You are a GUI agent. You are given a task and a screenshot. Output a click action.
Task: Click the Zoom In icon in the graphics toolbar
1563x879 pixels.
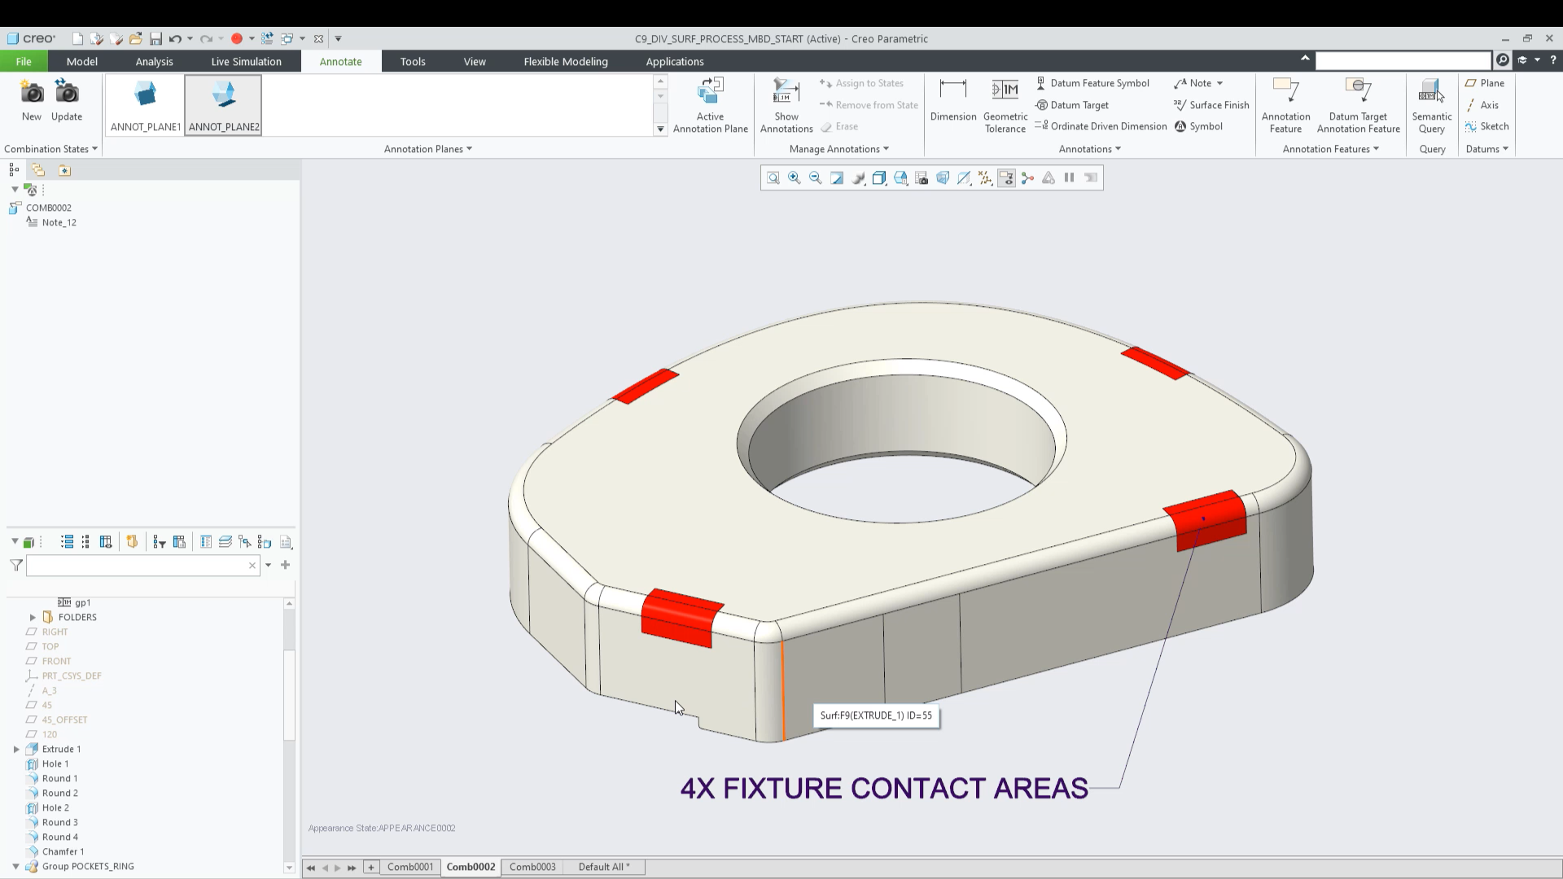click(x=794, y=177)
